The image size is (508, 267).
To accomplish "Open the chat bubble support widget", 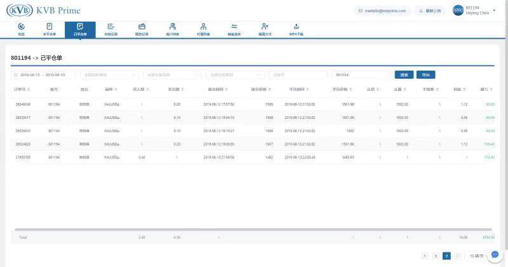I will (495, 255).
